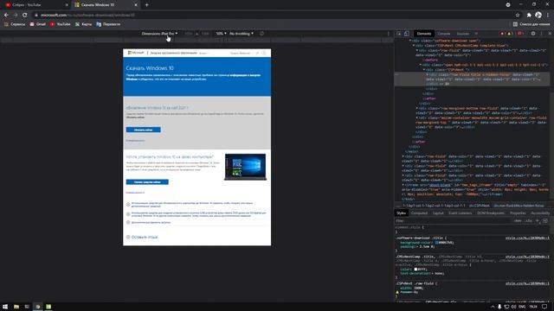Screen dimensions: 554x311
Task: Select the Computed pane tab
Action: pos(419,213)
